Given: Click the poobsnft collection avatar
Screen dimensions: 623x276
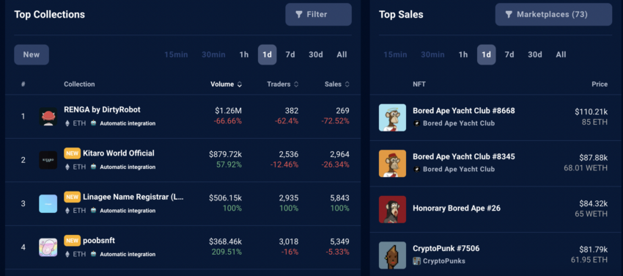Looking at the screenshot, I should (x=48, y=247).
